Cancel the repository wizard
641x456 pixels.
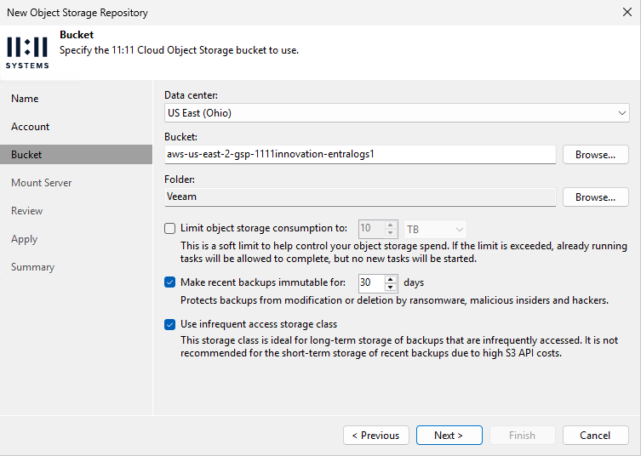(595, 436)
